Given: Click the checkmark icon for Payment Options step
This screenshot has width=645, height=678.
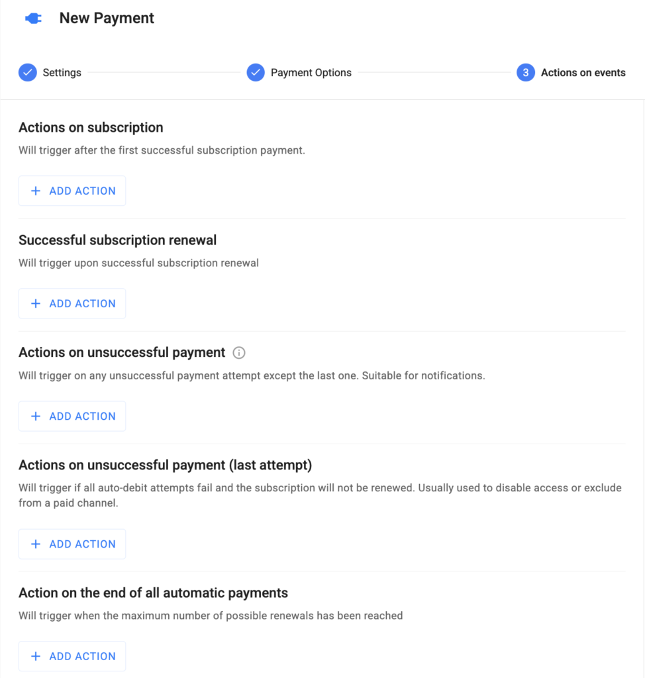Looking at the screenshot, I should (x=256, y=73).
